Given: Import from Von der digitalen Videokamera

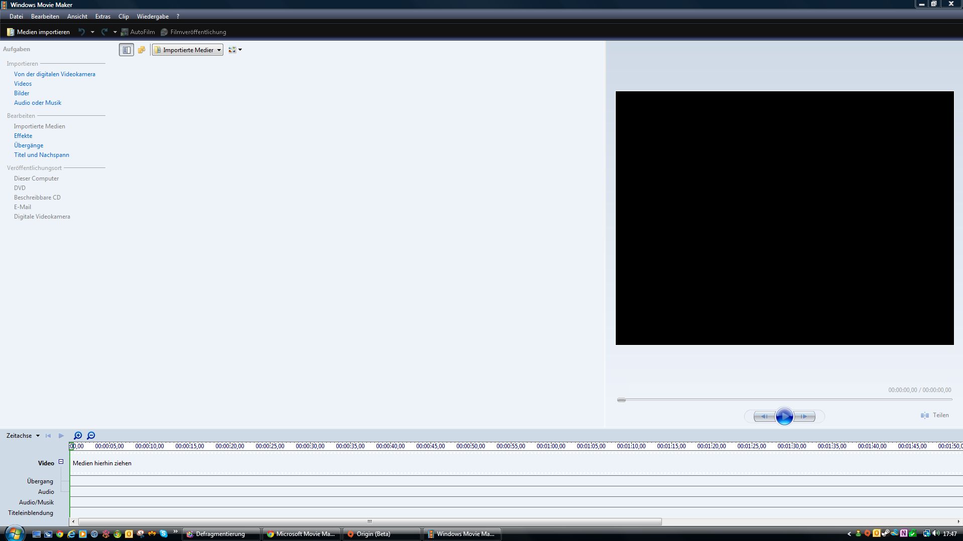Looking at the screenshot, I should (x=55, y=74).
